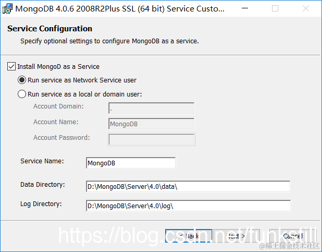322x252 pixels.
Task: Click the Log Directory path field
Action: click(x=188, y=206)
